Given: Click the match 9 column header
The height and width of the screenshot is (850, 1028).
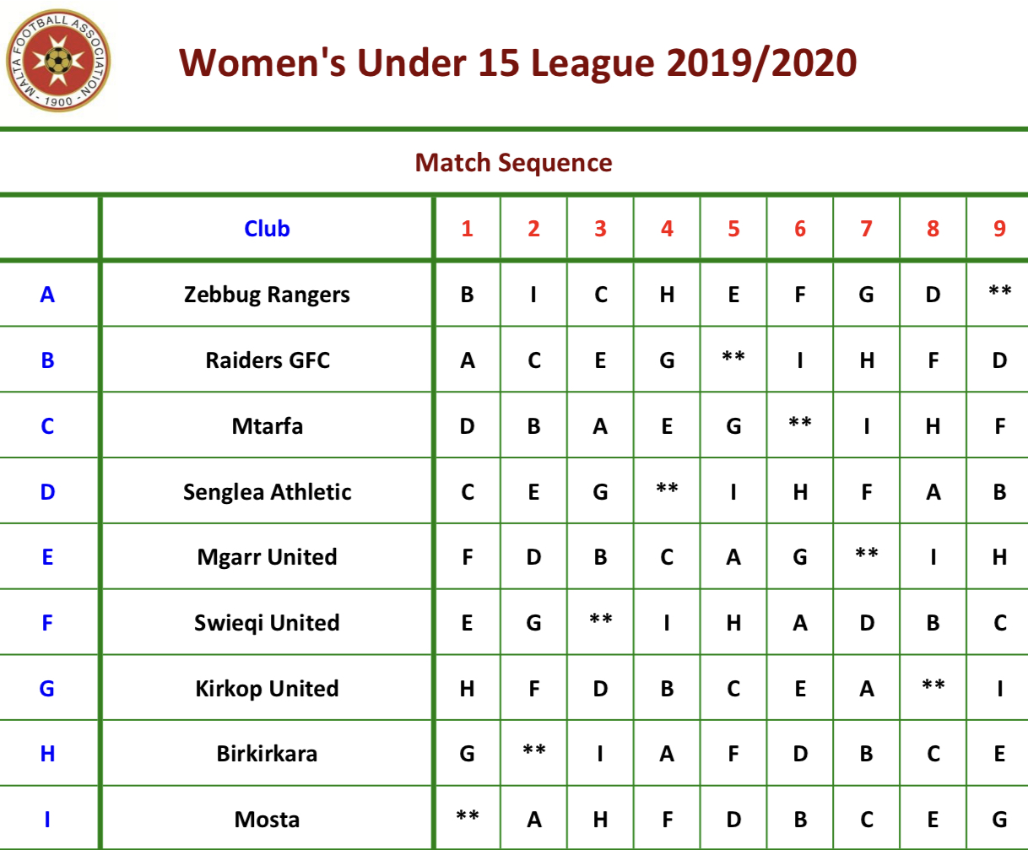Looking at the screenshot, I should 999,229.
